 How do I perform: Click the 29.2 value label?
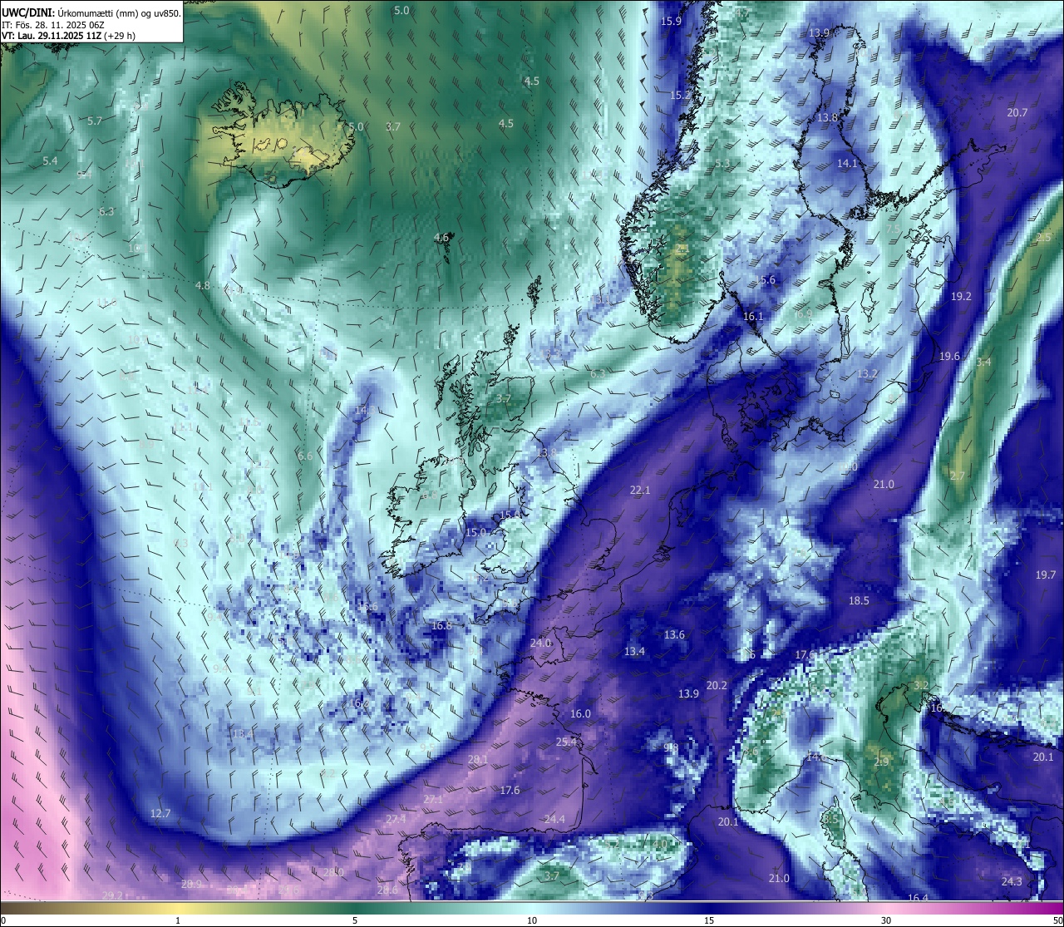112,895
